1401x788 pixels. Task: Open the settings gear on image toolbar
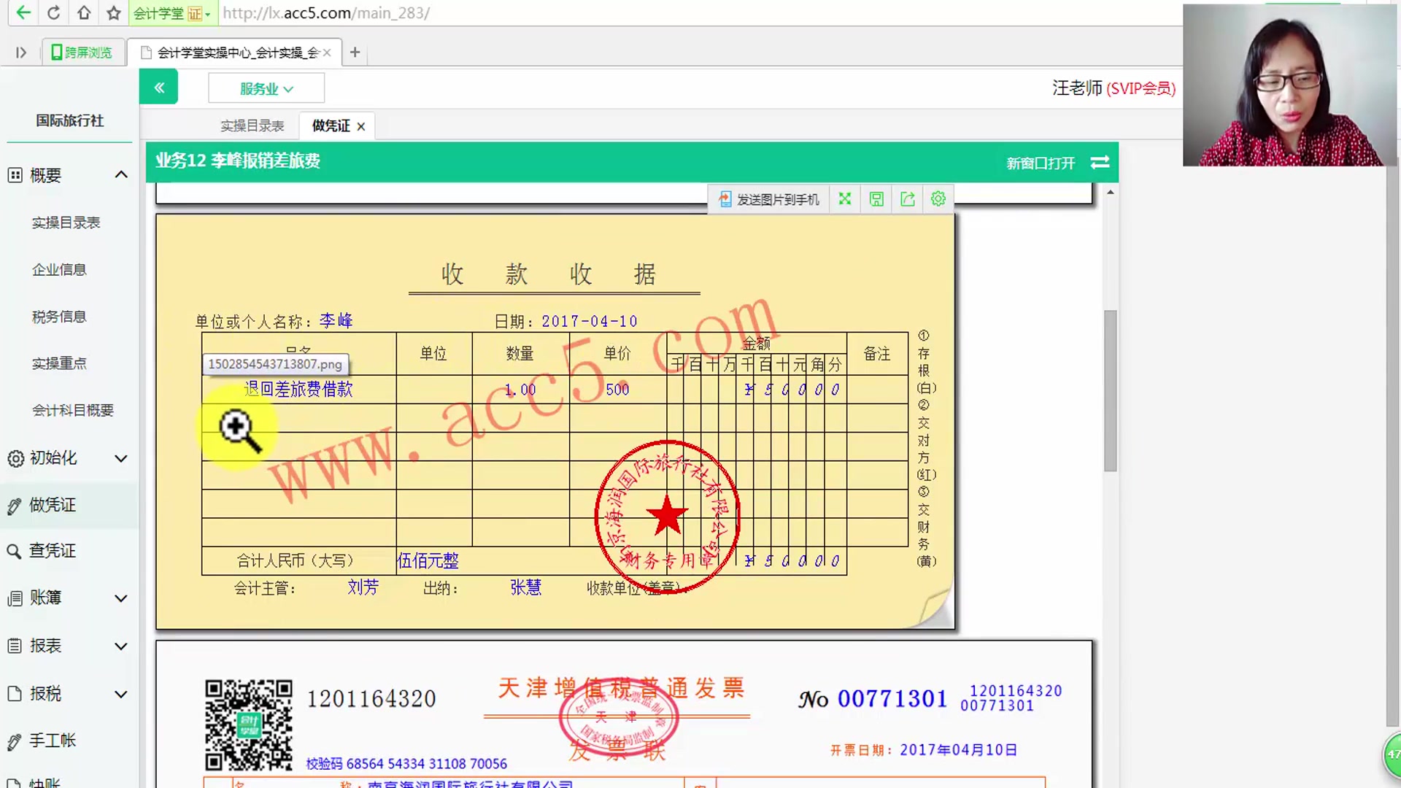[938, 198]
